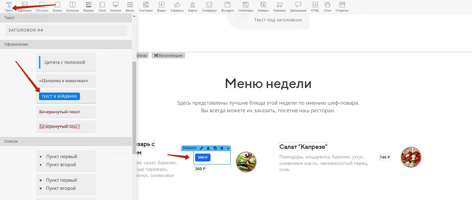
Task: Open the Счетчики counters category
Action: [146, 7]
